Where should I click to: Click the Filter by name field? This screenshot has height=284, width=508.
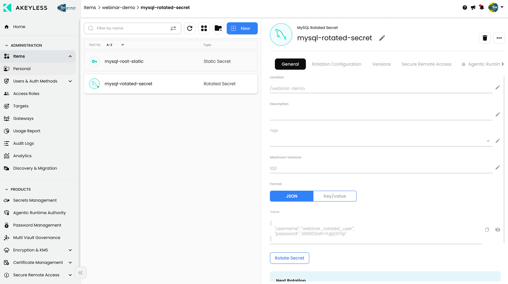132,28
